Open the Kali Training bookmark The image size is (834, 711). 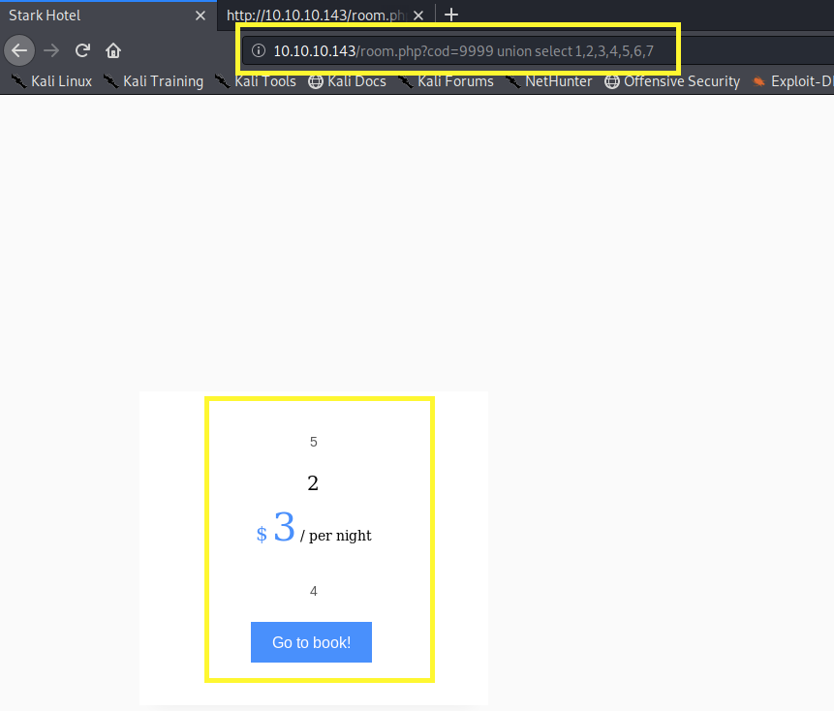154,81
